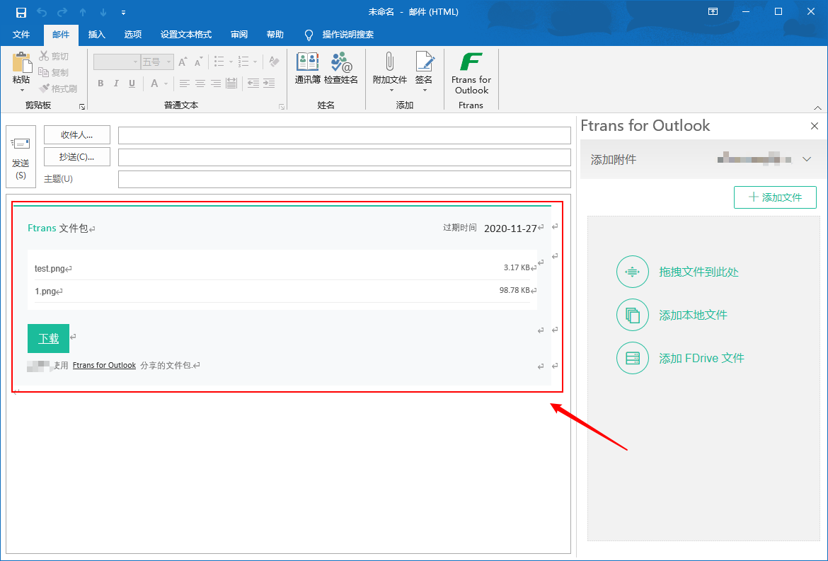Image resolution: width=828 pixels, height=561 pixels.
Task: Toggle Underline formatting
Action: (x=132, y=83)
